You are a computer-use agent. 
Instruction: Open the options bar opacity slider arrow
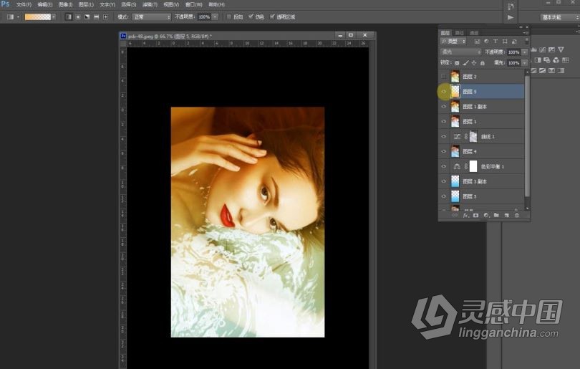tap(216, 17)
